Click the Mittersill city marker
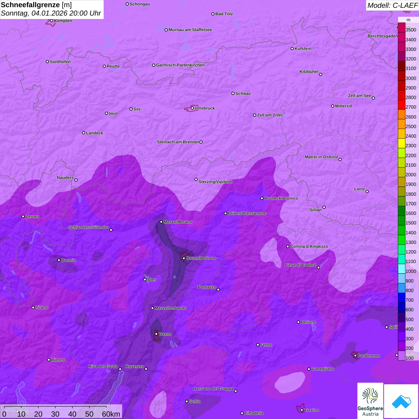 click(333, 106)
